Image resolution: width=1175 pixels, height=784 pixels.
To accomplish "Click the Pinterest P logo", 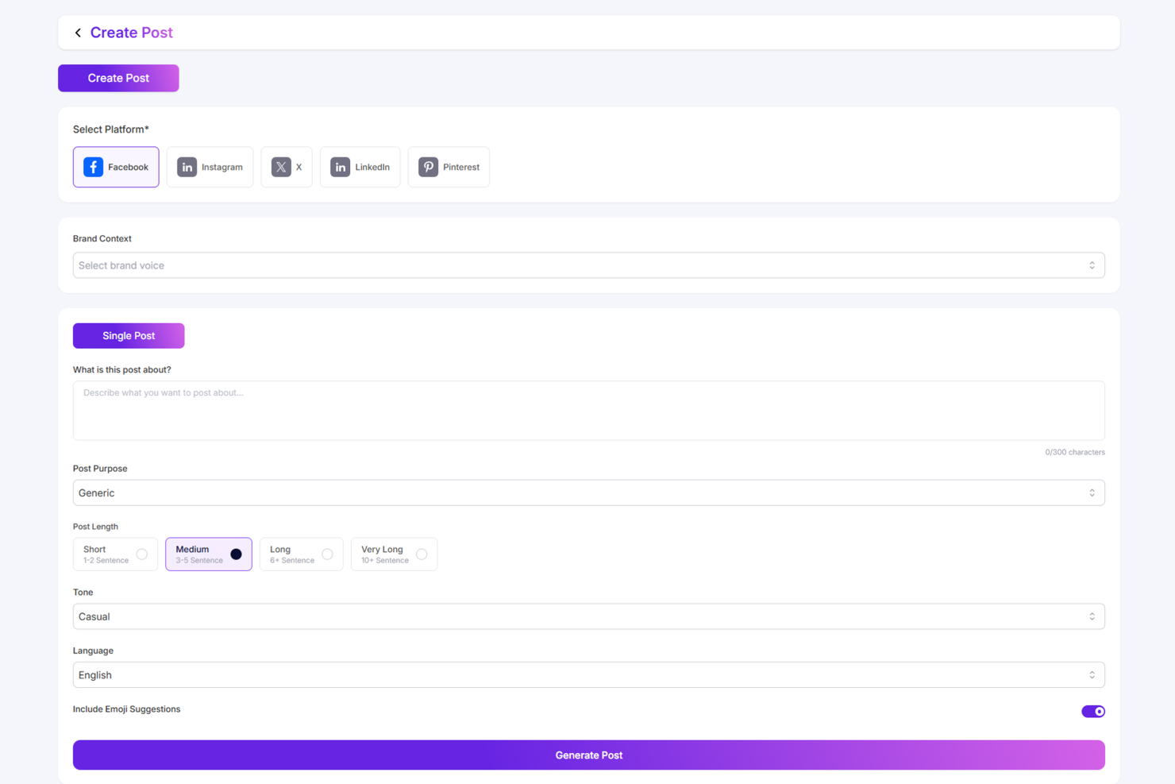I will point(428,167).
